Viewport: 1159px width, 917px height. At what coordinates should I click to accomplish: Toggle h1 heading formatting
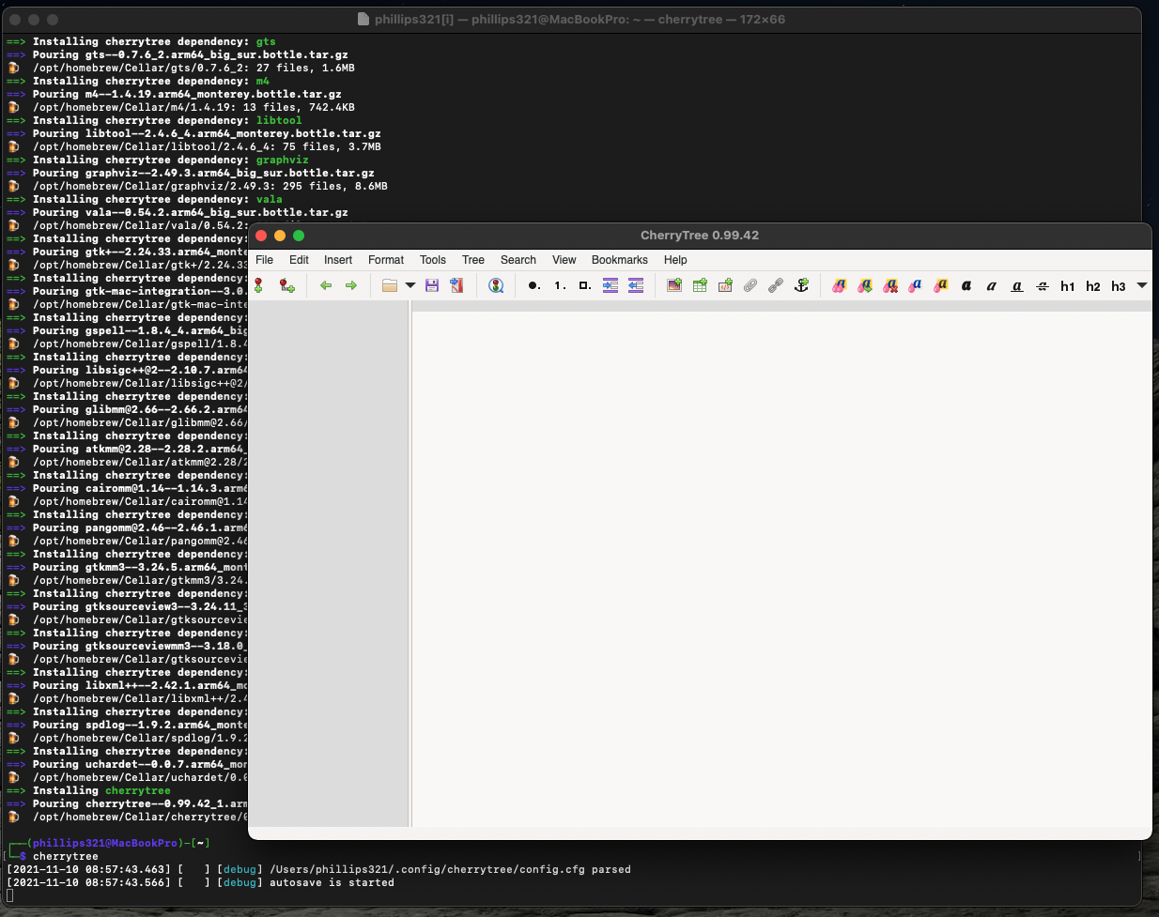1068,285
